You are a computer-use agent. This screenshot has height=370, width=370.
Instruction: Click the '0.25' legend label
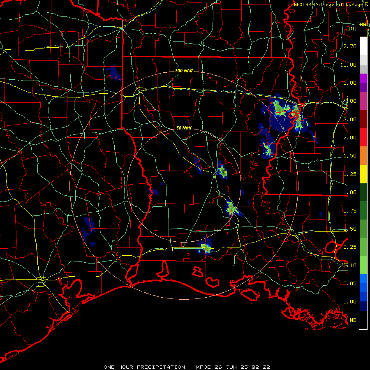point(350,247)
